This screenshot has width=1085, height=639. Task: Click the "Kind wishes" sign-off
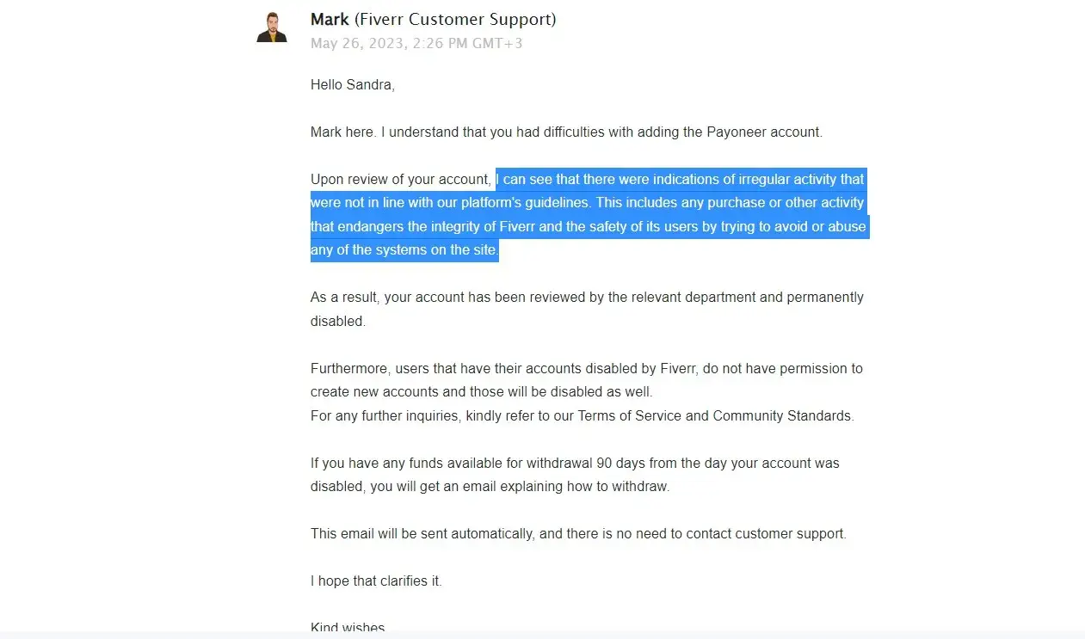(x=348, y=629)
